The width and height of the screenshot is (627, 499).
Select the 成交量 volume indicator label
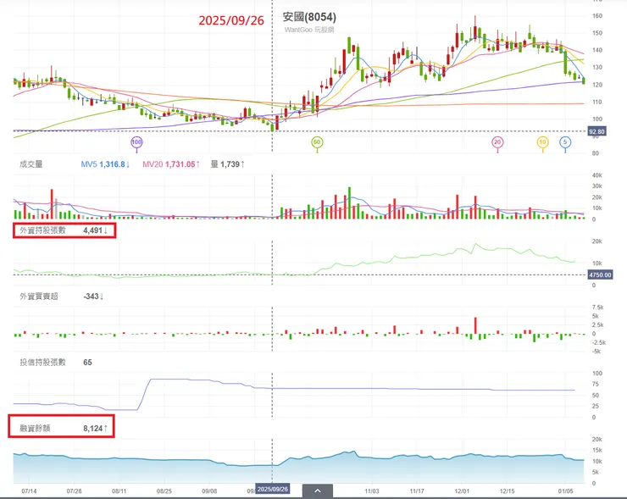31,164
